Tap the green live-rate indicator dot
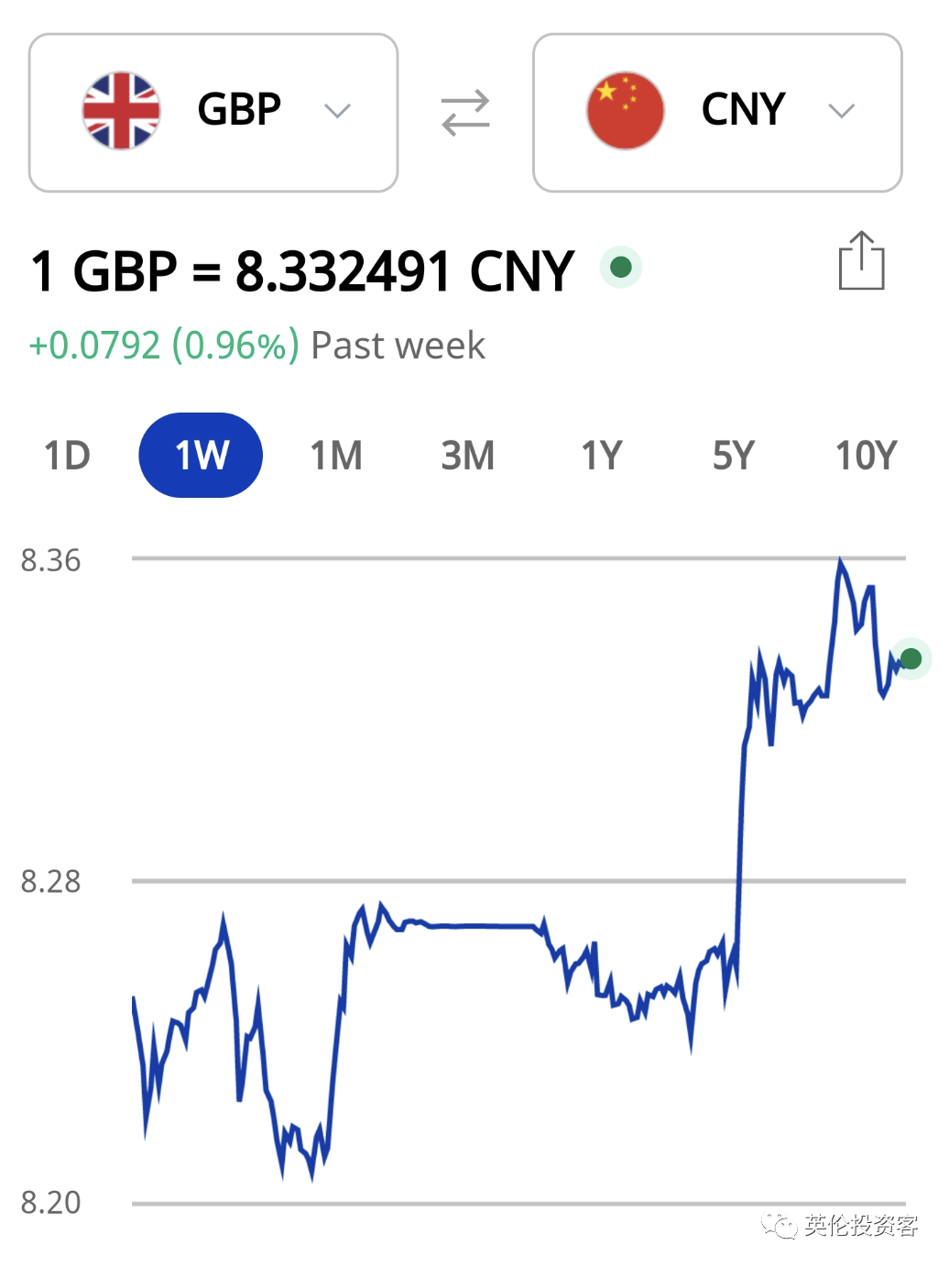 [x=621, y=267]
